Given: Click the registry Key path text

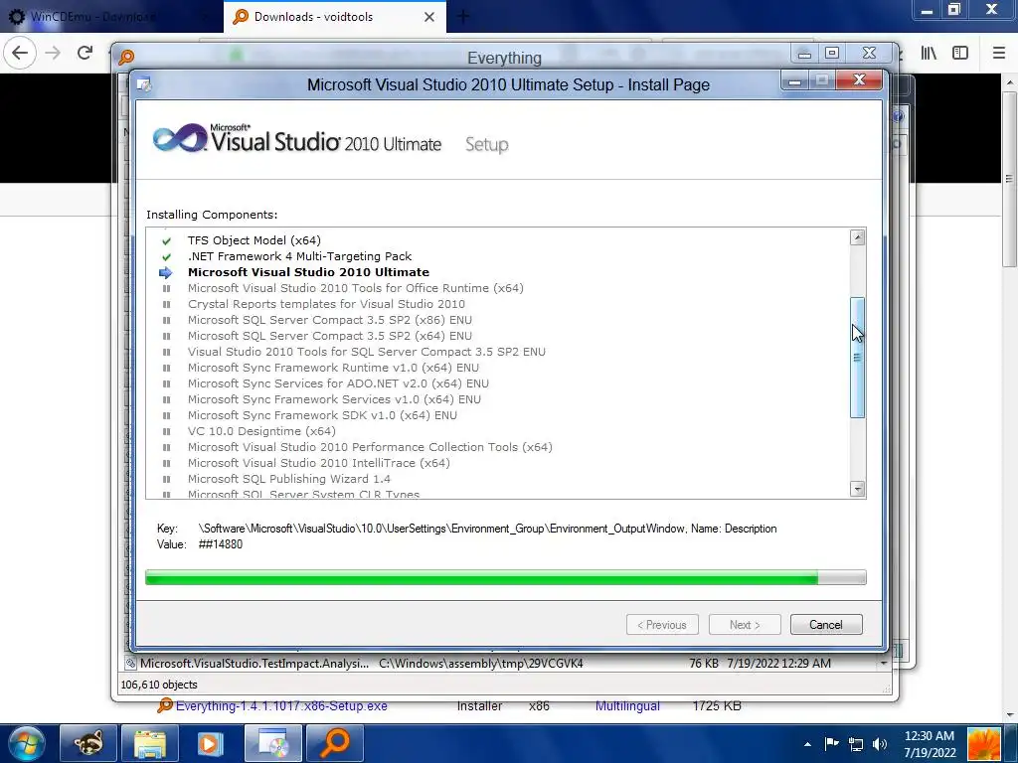Looking at the screenshot, I should pyautogui.click(x=487, y=529).
